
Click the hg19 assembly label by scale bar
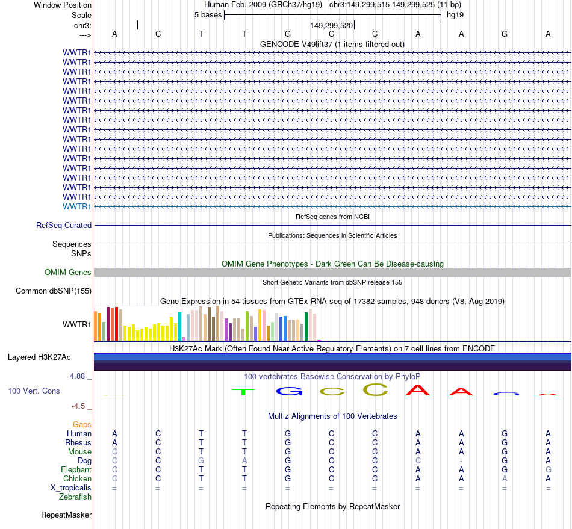455,15
